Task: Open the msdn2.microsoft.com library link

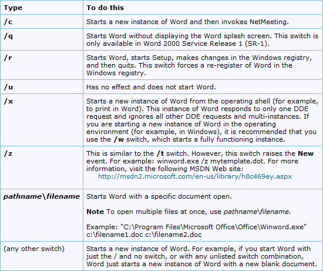Action: pyautogui.click(x=195, y=176)
